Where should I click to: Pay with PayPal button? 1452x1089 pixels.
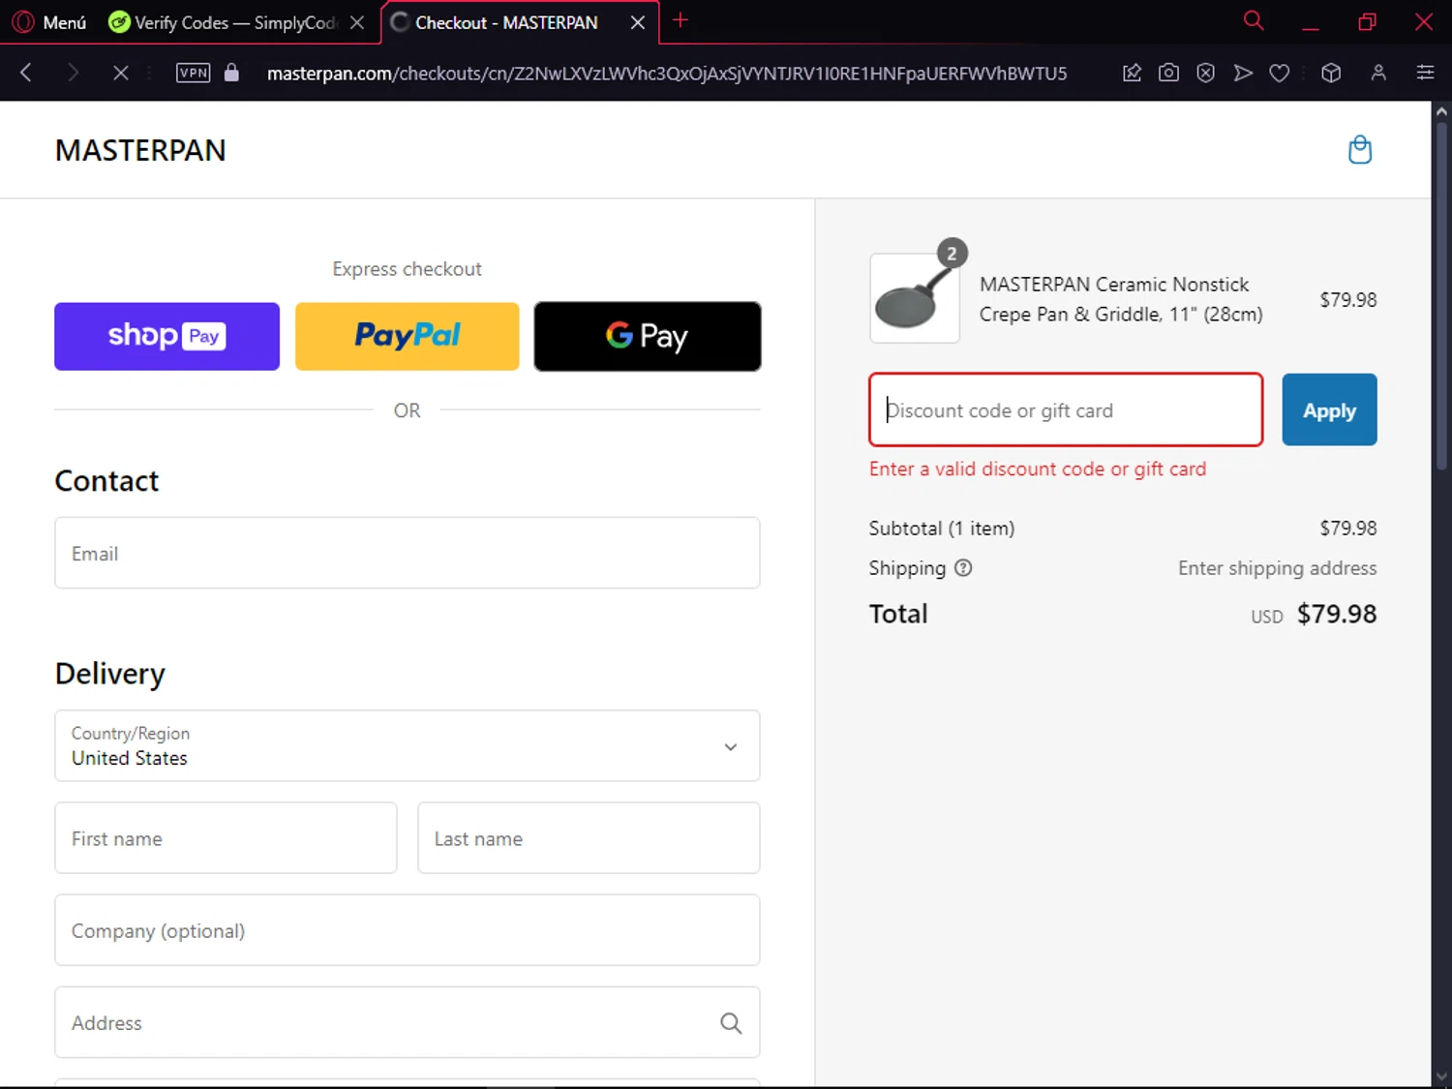[x=407, y=336]
